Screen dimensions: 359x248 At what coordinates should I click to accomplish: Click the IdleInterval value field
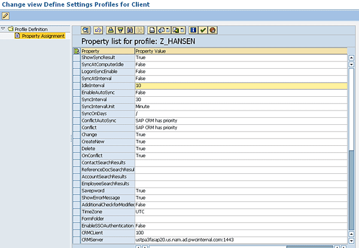point(239,85)
